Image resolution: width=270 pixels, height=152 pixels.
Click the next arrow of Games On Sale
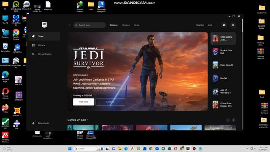coord(233,120)
